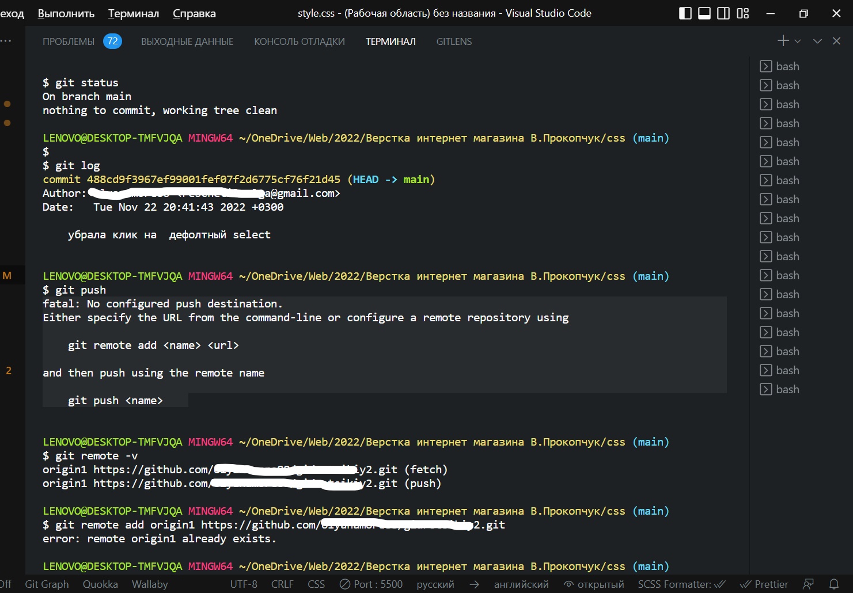Maximize panel size with chevron icon
853x593 pixels.
pos(817,41)
